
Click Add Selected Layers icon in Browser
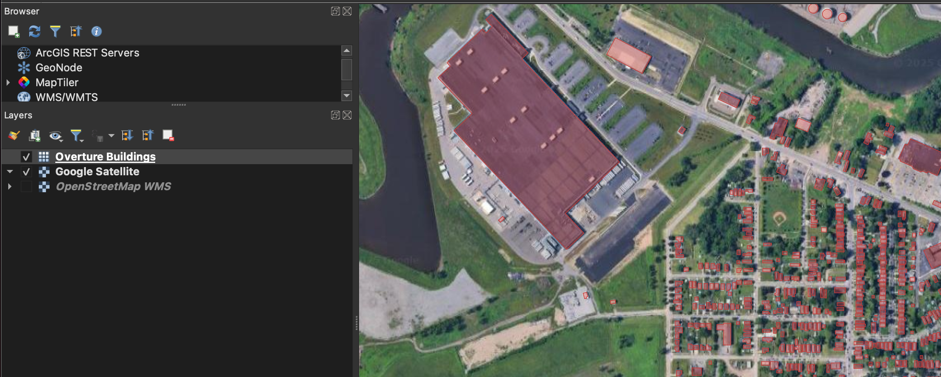[x=14, y=31]
